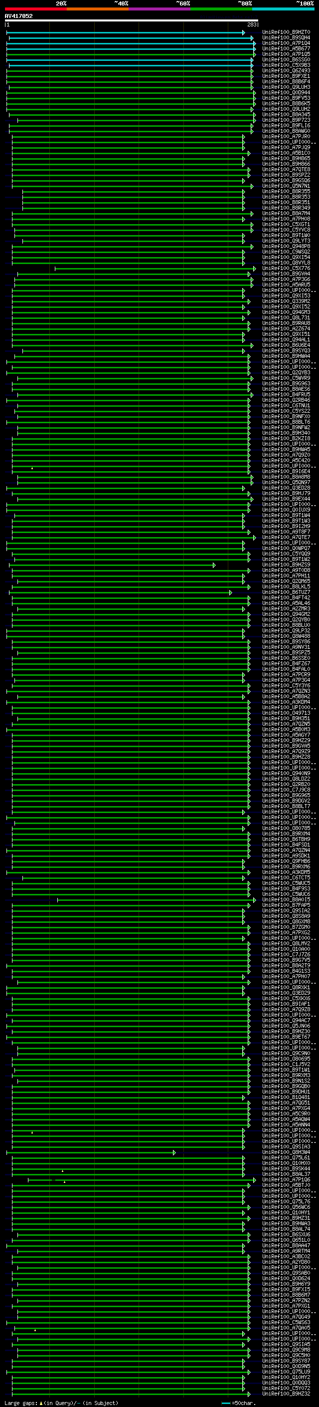Open hit UniRef100_C5Y072

(286, 1389)
